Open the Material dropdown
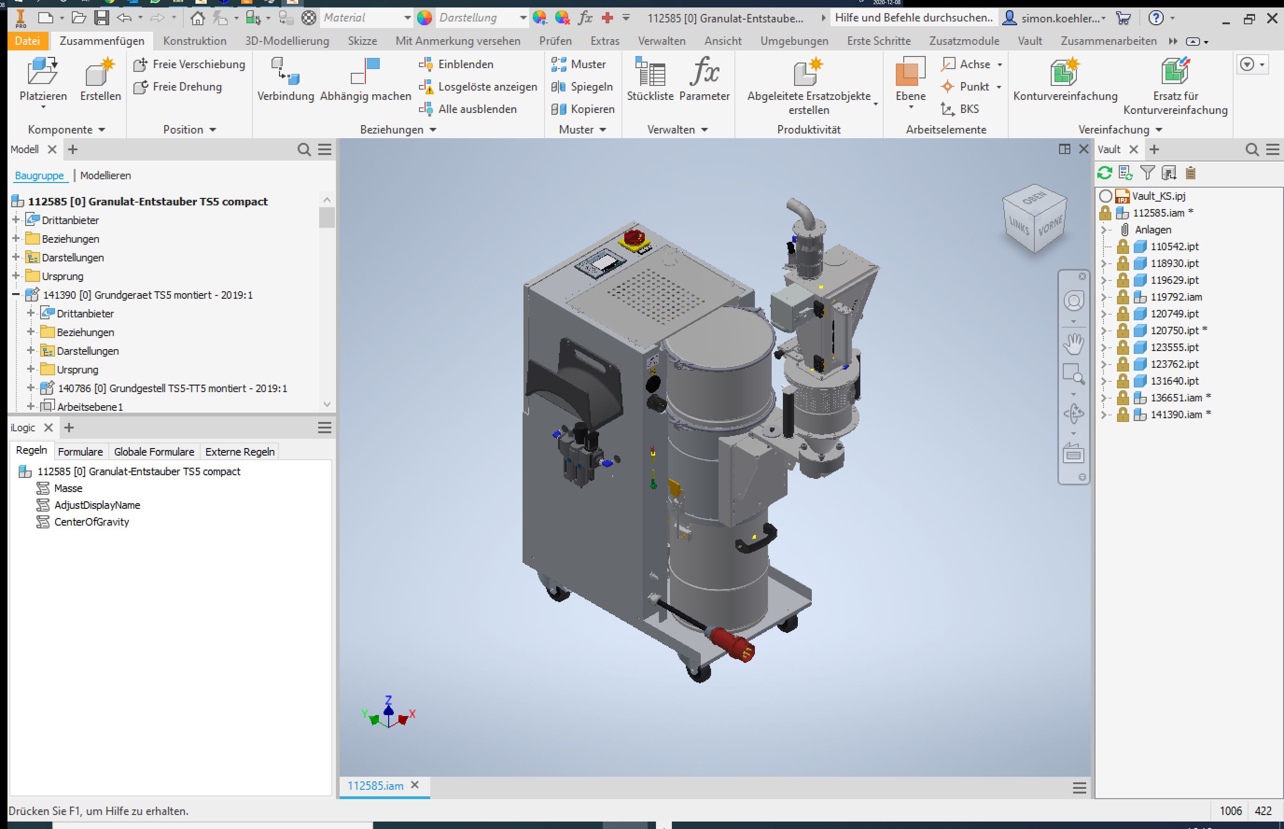 point(407,18)
